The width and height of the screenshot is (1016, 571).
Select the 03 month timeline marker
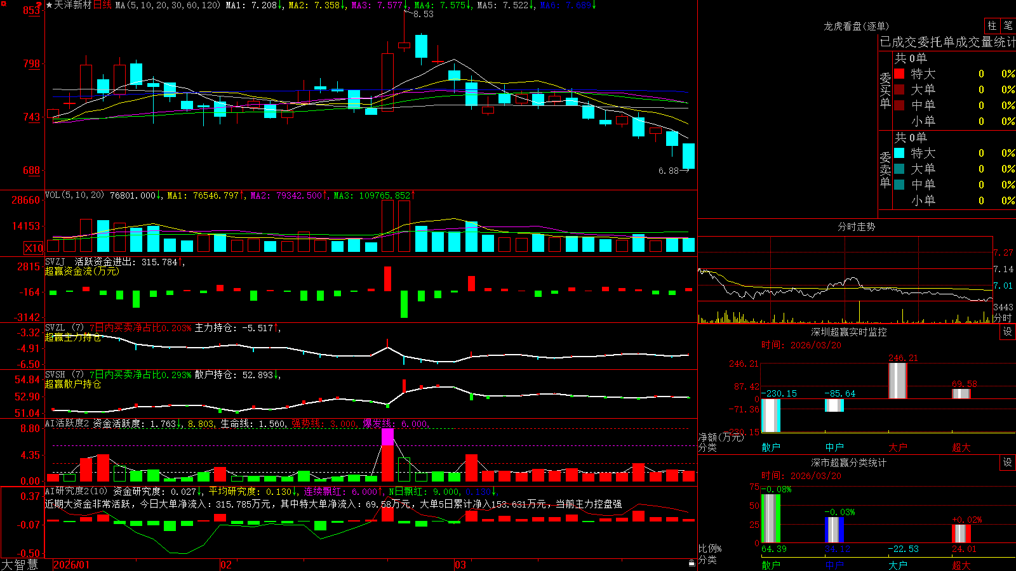tap(460, 565)
